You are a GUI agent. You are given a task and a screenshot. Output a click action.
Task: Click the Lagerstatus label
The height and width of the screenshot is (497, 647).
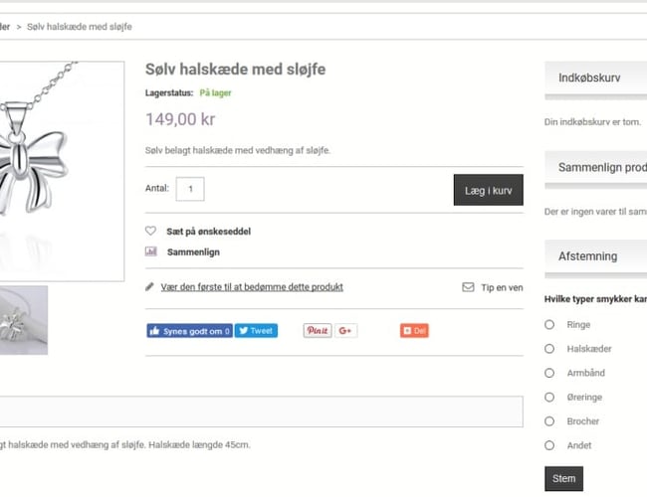pyautogui.click(x=169, y=93)
